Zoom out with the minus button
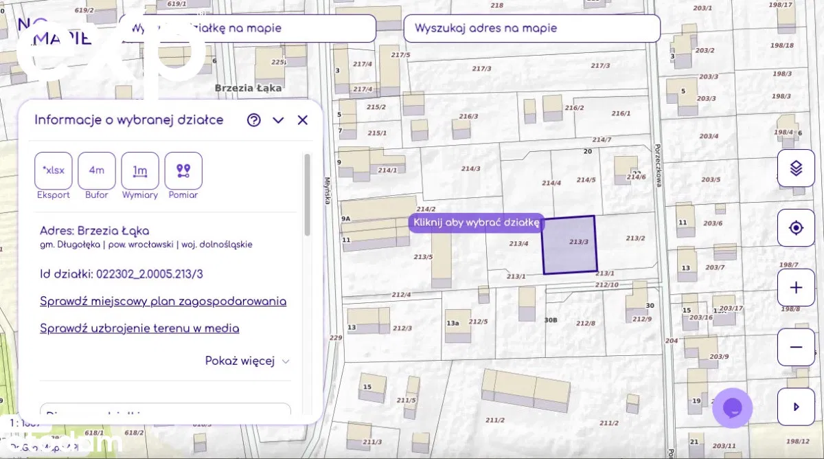 point(796,347)
